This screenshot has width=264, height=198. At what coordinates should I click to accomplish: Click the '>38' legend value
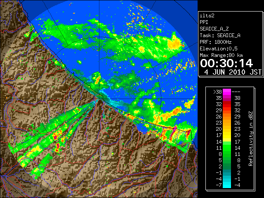217,92
